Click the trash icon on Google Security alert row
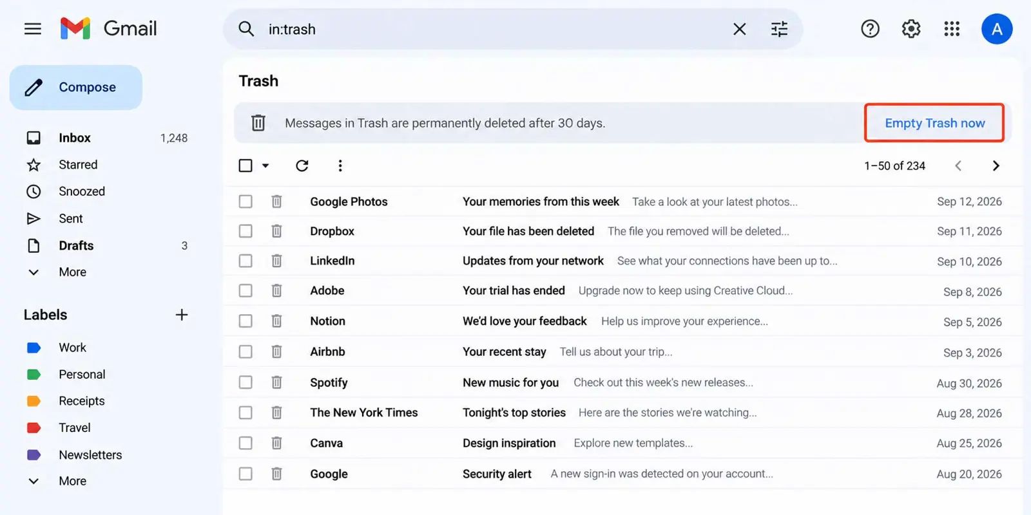 pos(276,474)
